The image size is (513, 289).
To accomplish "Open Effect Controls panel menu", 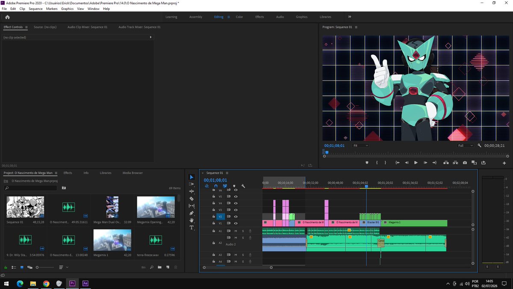I will coord(26,27).
